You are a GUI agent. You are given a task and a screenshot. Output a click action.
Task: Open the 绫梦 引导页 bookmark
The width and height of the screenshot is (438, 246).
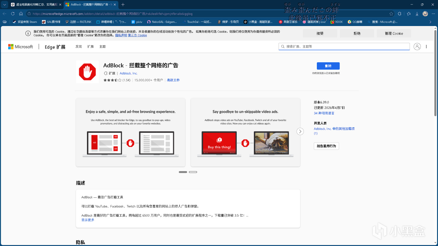coord(228,22)
